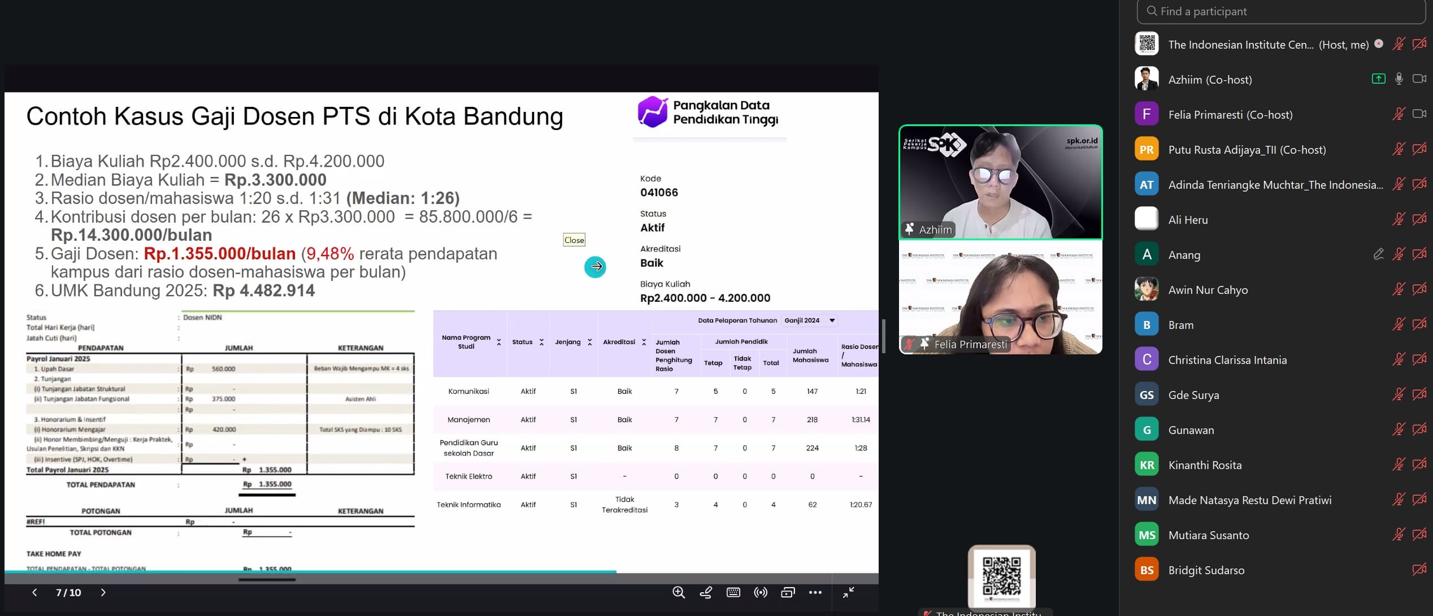Open the three-dot more options menu
This screenshot has width=1433, height=616.
coord(815,592)
